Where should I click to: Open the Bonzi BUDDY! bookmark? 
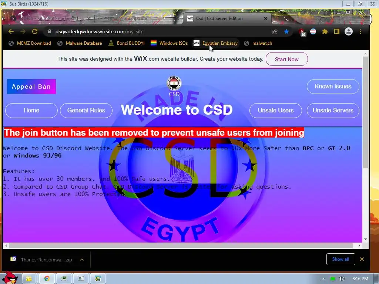point(127,43)
